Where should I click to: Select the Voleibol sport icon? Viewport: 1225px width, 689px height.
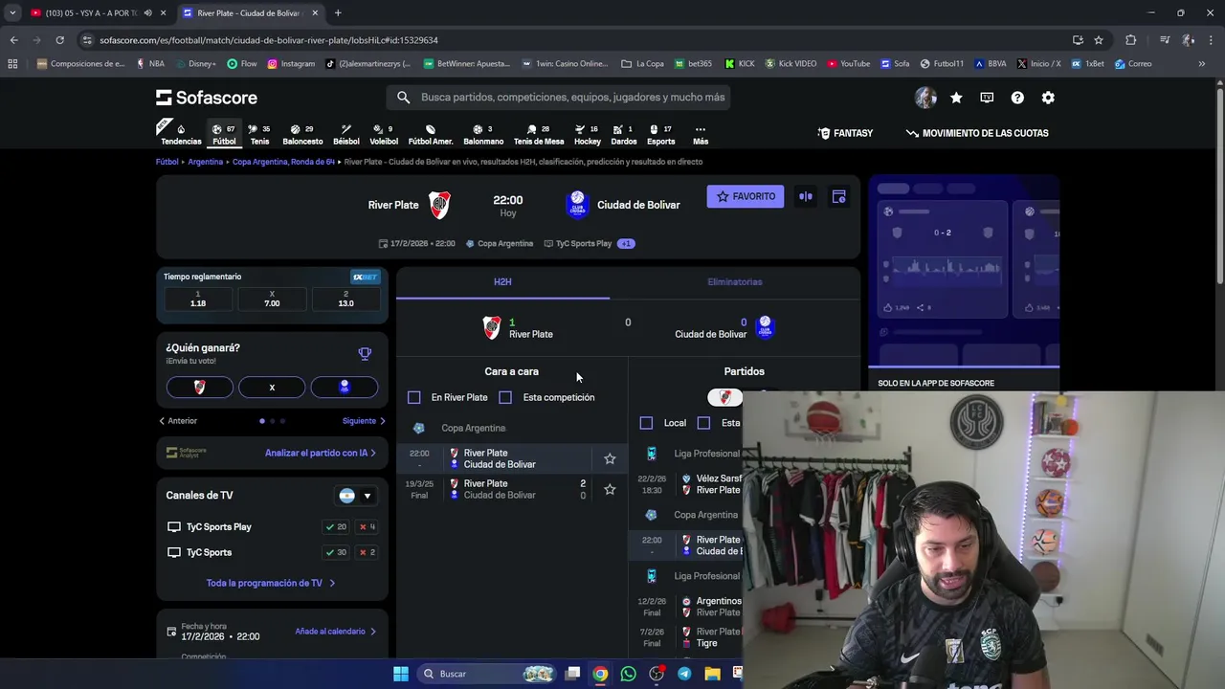tap(384, 134)
